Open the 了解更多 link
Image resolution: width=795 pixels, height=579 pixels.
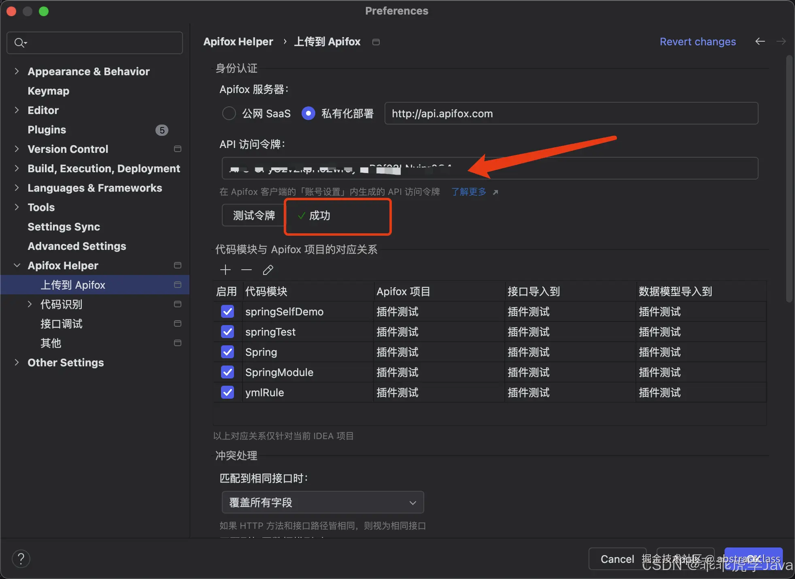pyautogui.click(x=469, y=192)
